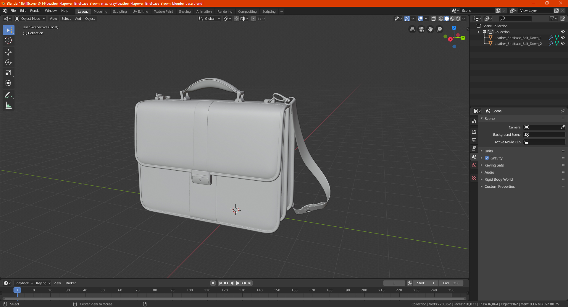This screenshot has height=307, width=568.
Task: Open the Texture properties tab
Action: point(474,178)
